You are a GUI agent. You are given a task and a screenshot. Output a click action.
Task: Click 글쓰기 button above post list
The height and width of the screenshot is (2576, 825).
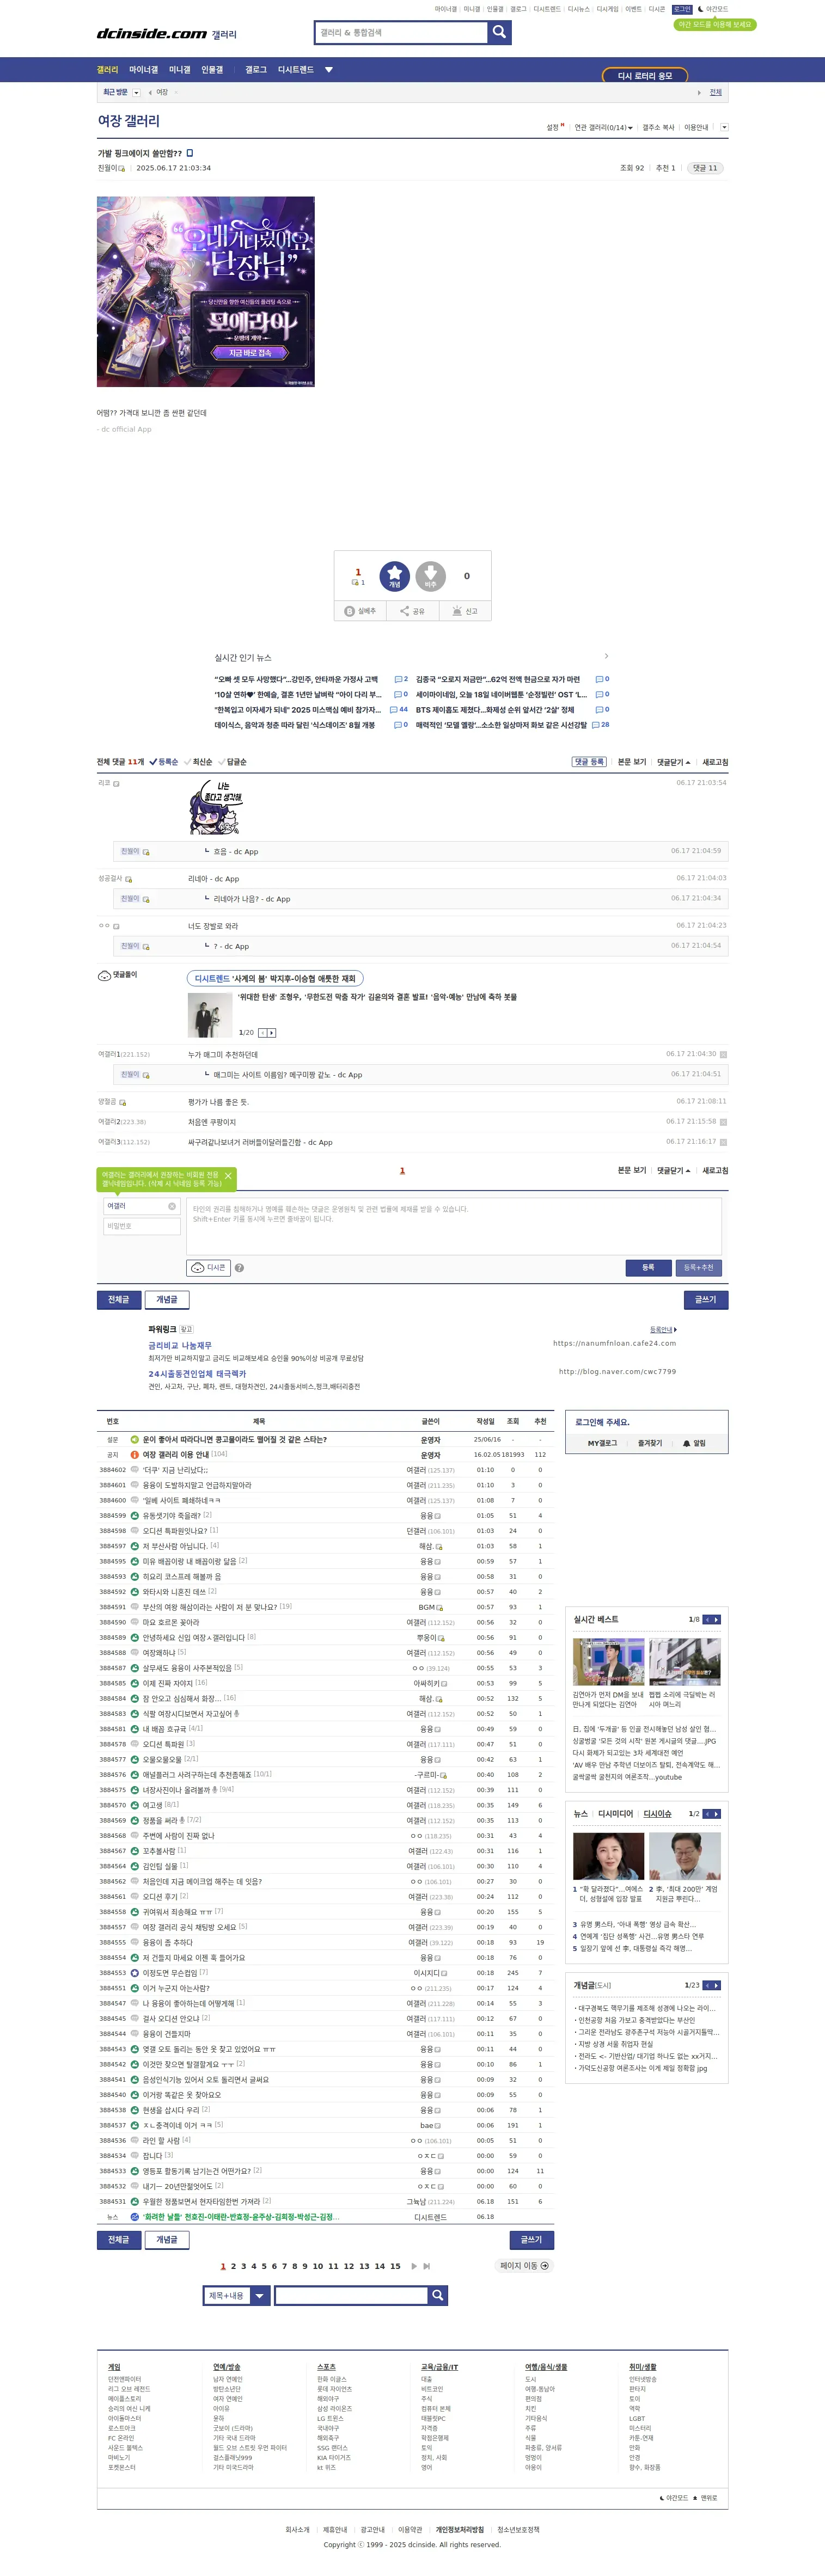click(x=705, y=1299)
